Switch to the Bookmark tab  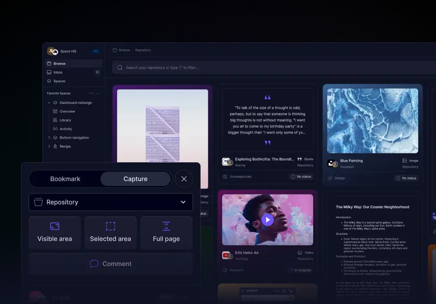click(x=65, y=179)
